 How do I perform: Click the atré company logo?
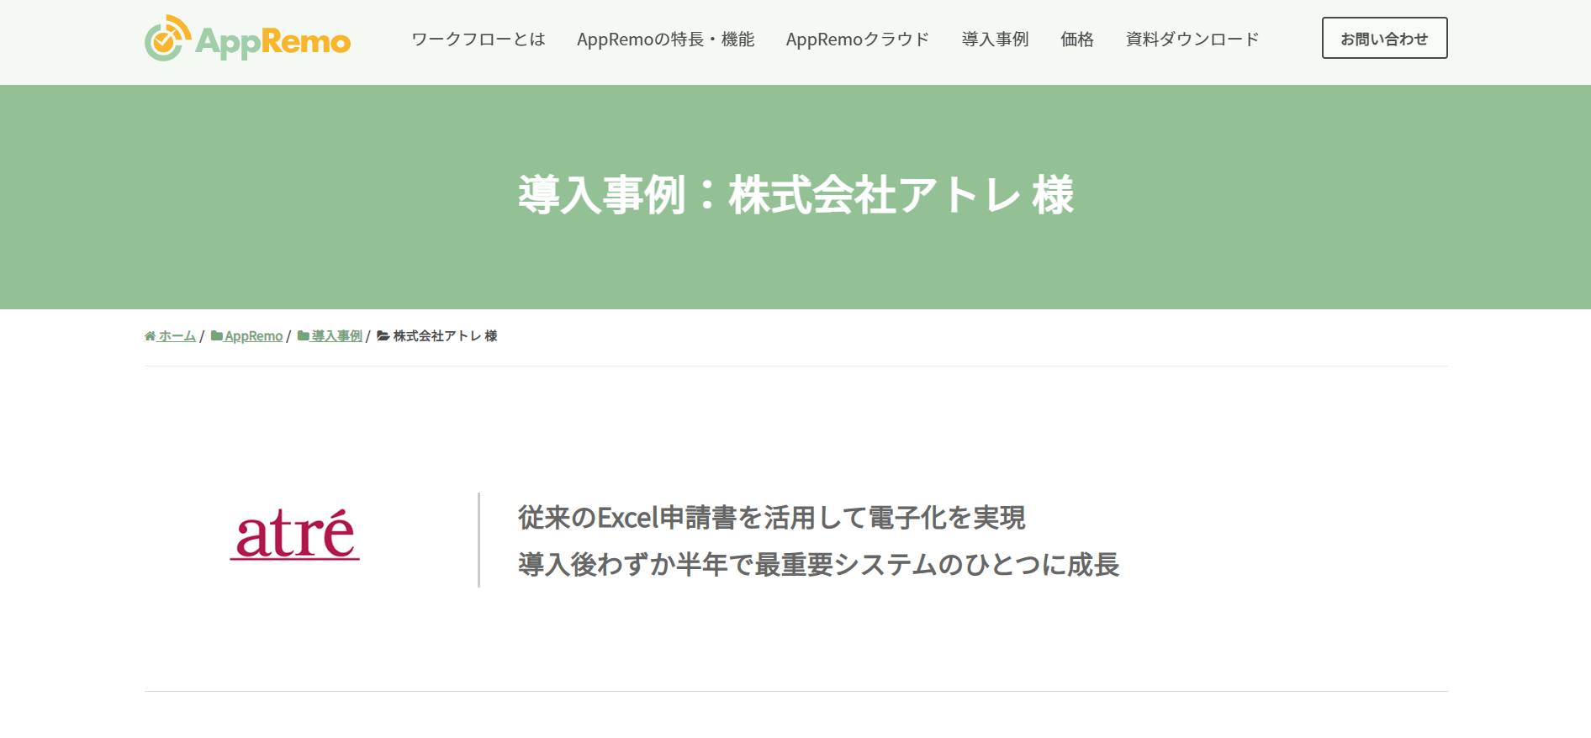[295, 535]
